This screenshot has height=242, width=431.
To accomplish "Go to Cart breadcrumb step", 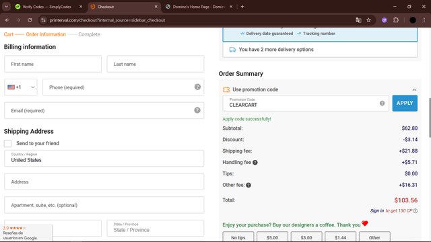I will coord(9,34).
